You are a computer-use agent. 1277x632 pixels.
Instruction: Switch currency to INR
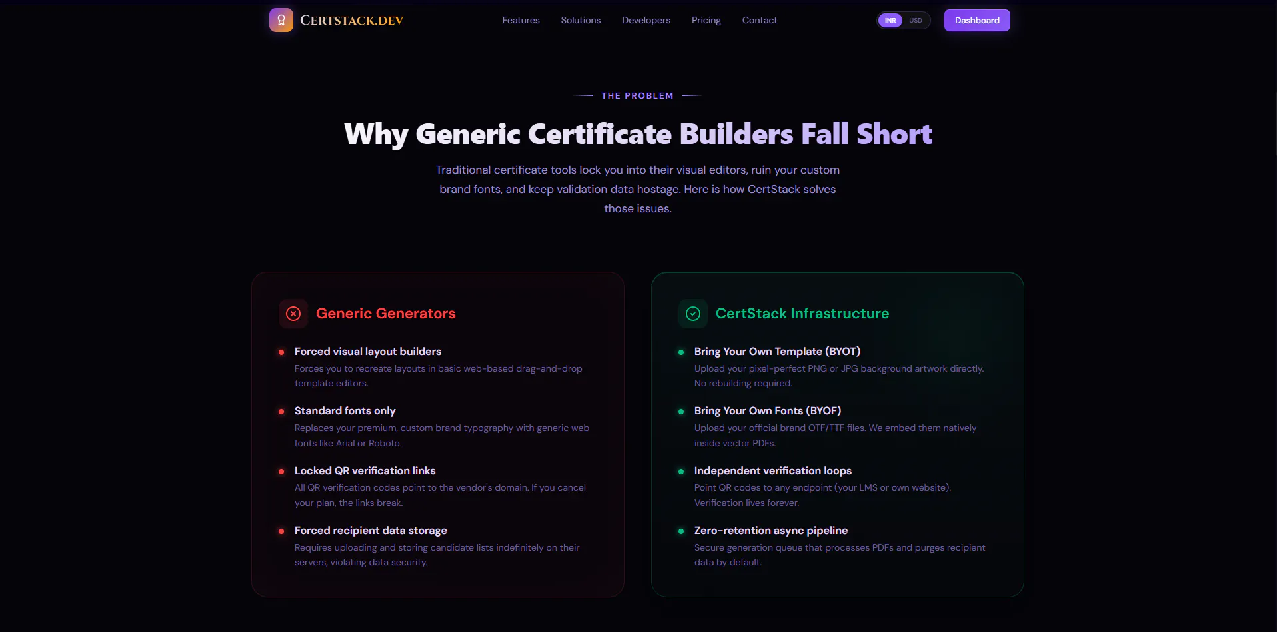pyautogui.click(x=890, y=21)
